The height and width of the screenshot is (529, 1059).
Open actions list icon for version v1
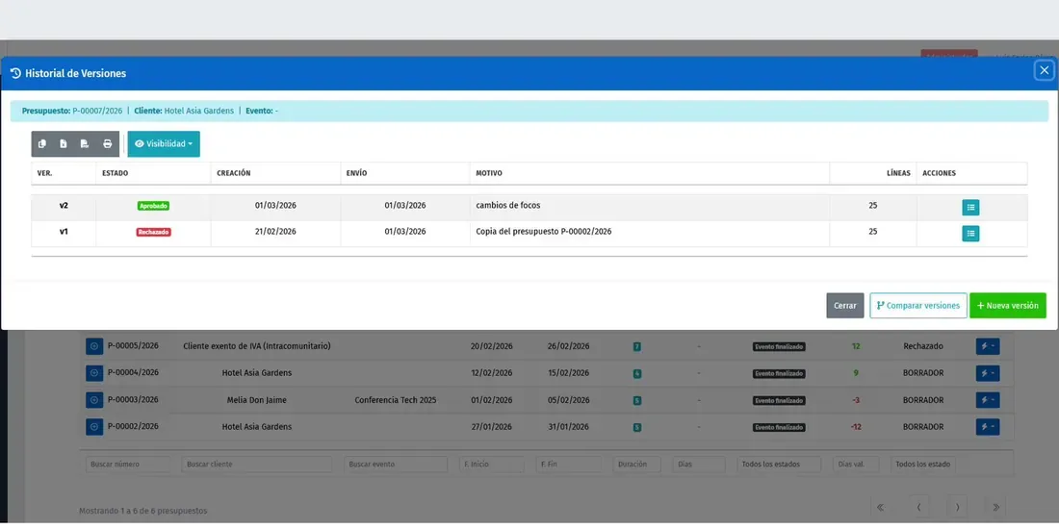click(x=970, y=234)
